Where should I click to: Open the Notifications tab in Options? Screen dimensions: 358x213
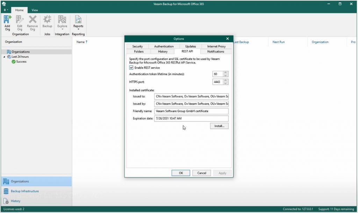pos(216,52)
